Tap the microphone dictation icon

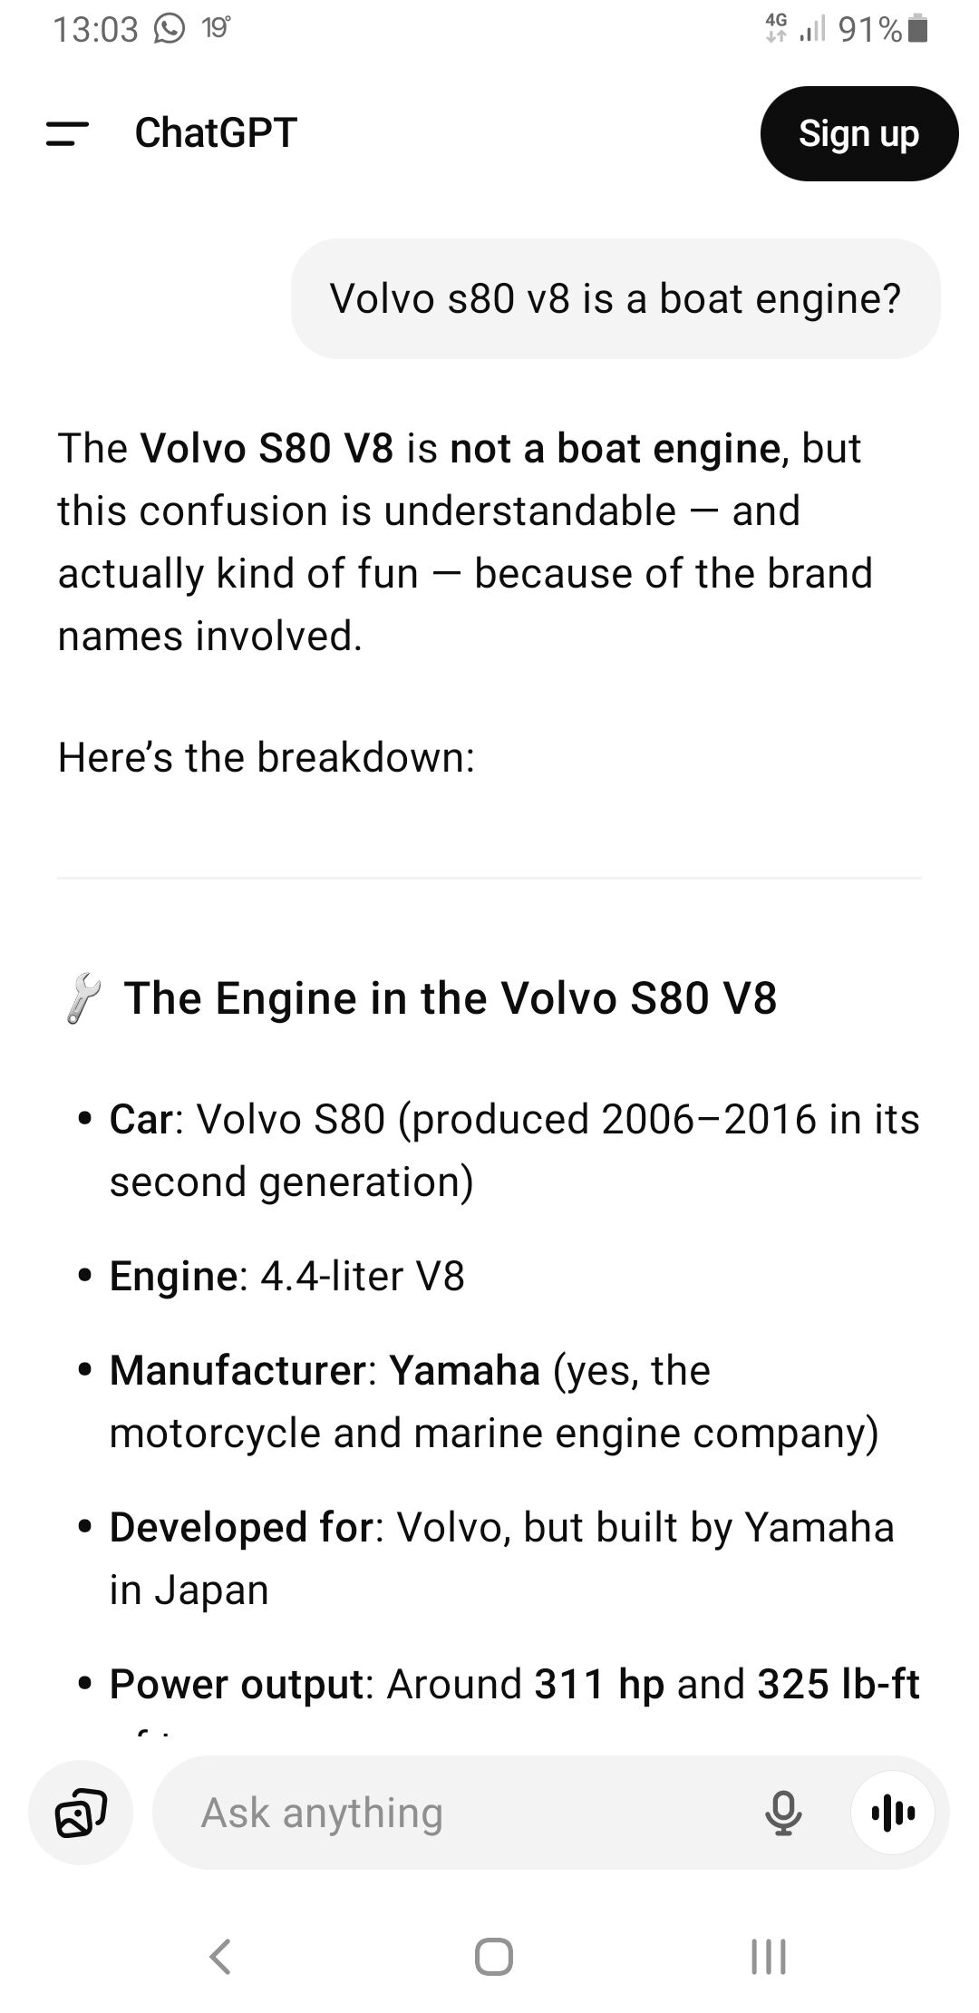(783, 1813)
